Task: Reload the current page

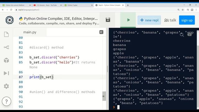Action: [x=11, y=10]
